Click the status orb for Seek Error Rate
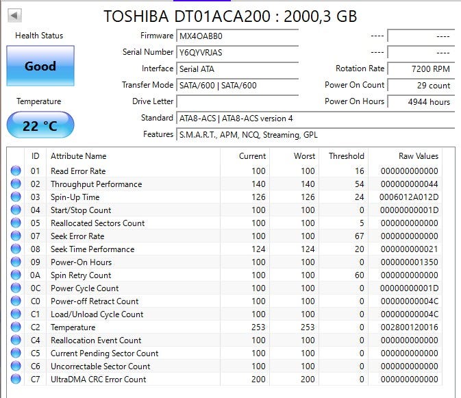Image resolution: width=461 pixels, height=398 pixels. [x=16, y=236]
